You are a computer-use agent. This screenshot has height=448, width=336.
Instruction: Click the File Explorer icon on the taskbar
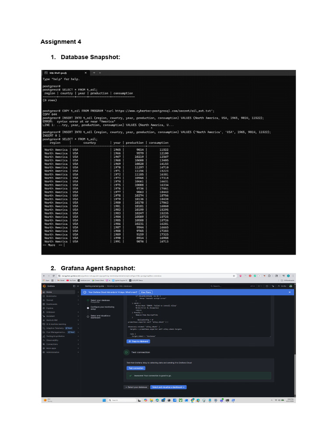pyautogui.click(x=151, y=400)
